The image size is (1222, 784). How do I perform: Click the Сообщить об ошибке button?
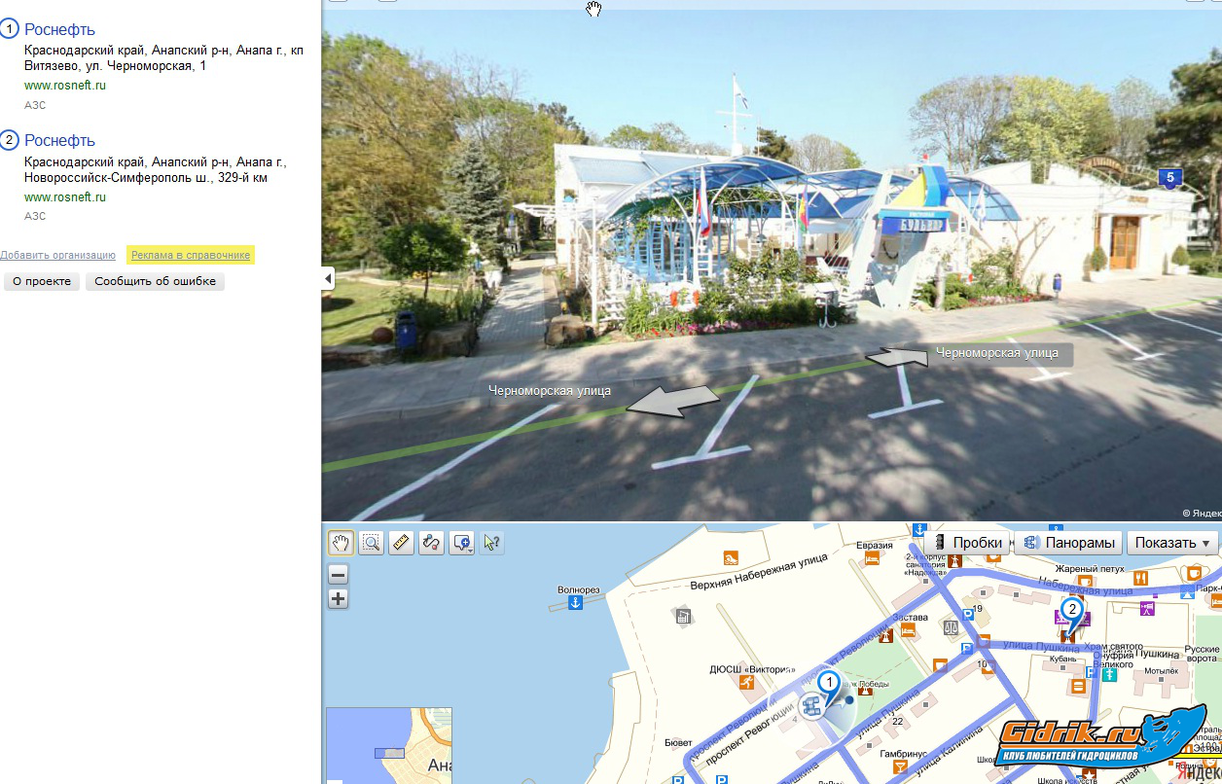coord(155,281)
